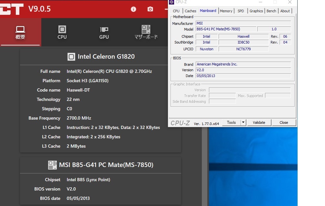Click the Validate button
Viewport: 325px width, 206px height.
tap(259, 123)
